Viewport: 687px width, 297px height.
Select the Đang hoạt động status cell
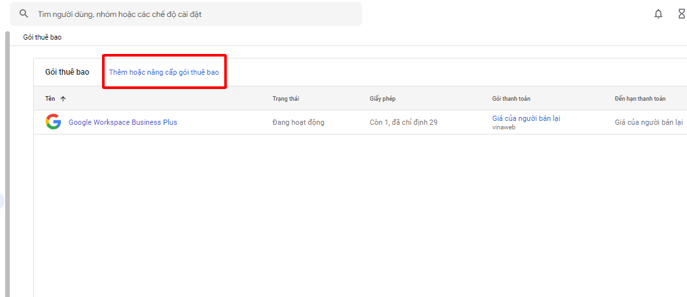click(x=298, y=122)
